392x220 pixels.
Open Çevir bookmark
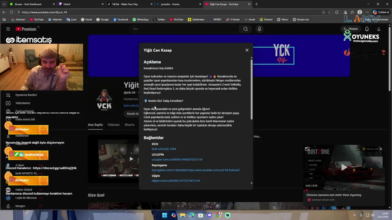tap(71, 20)
